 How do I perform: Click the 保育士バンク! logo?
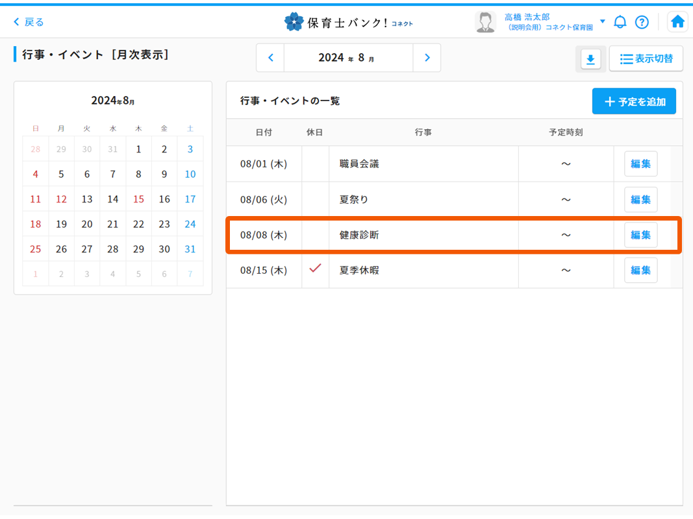pyautogui.click(x=348, y=22)
